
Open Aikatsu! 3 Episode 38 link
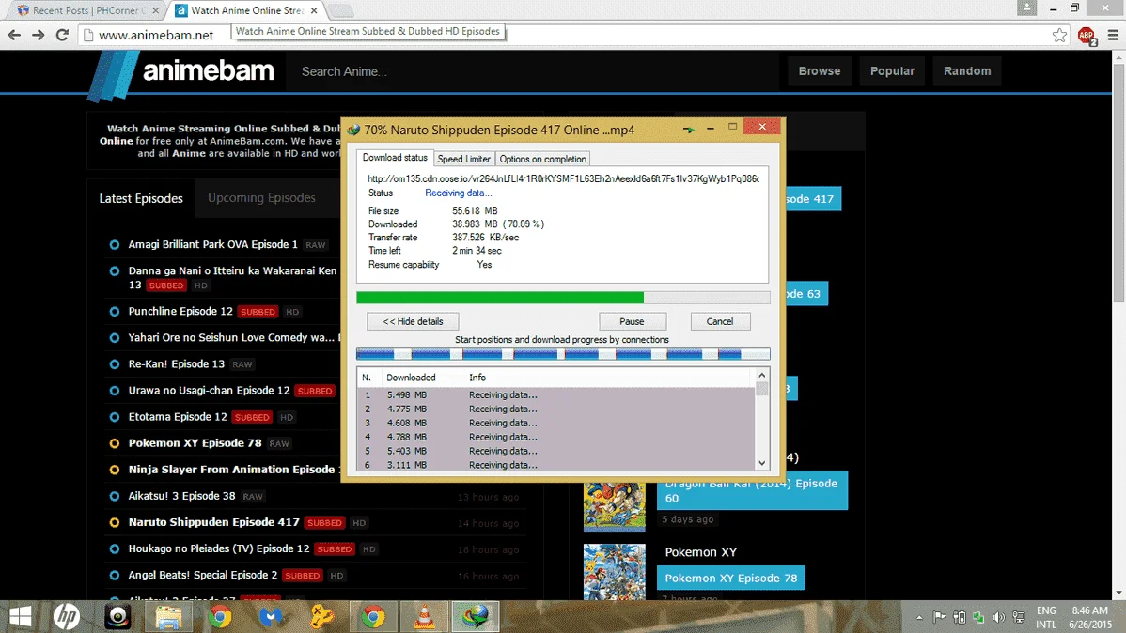(181, 496)
